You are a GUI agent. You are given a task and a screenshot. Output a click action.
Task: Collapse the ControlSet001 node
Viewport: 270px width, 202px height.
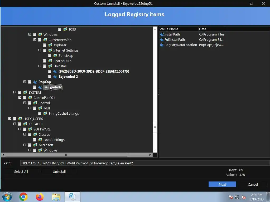(x=20, y=98)
